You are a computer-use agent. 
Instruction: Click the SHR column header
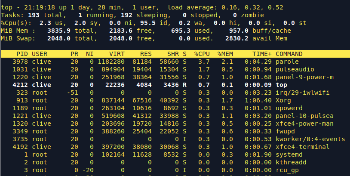173,54
